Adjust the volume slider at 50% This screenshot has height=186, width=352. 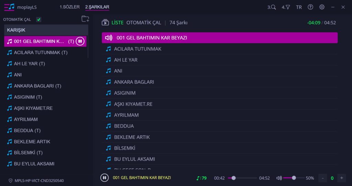(x=294, y=178)
